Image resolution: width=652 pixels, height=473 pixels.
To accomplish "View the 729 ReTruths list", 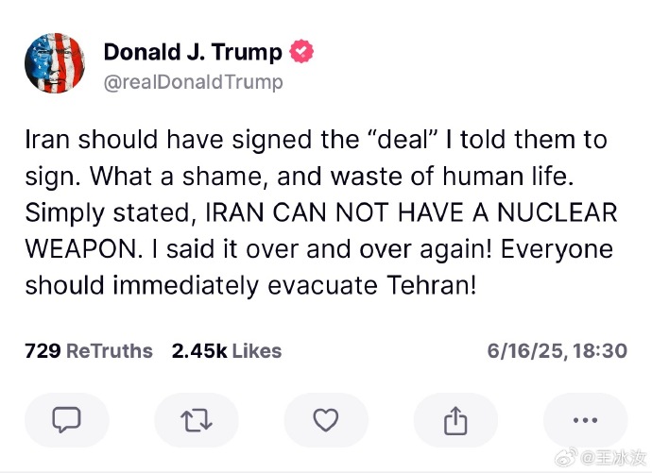I will [88, 351].
